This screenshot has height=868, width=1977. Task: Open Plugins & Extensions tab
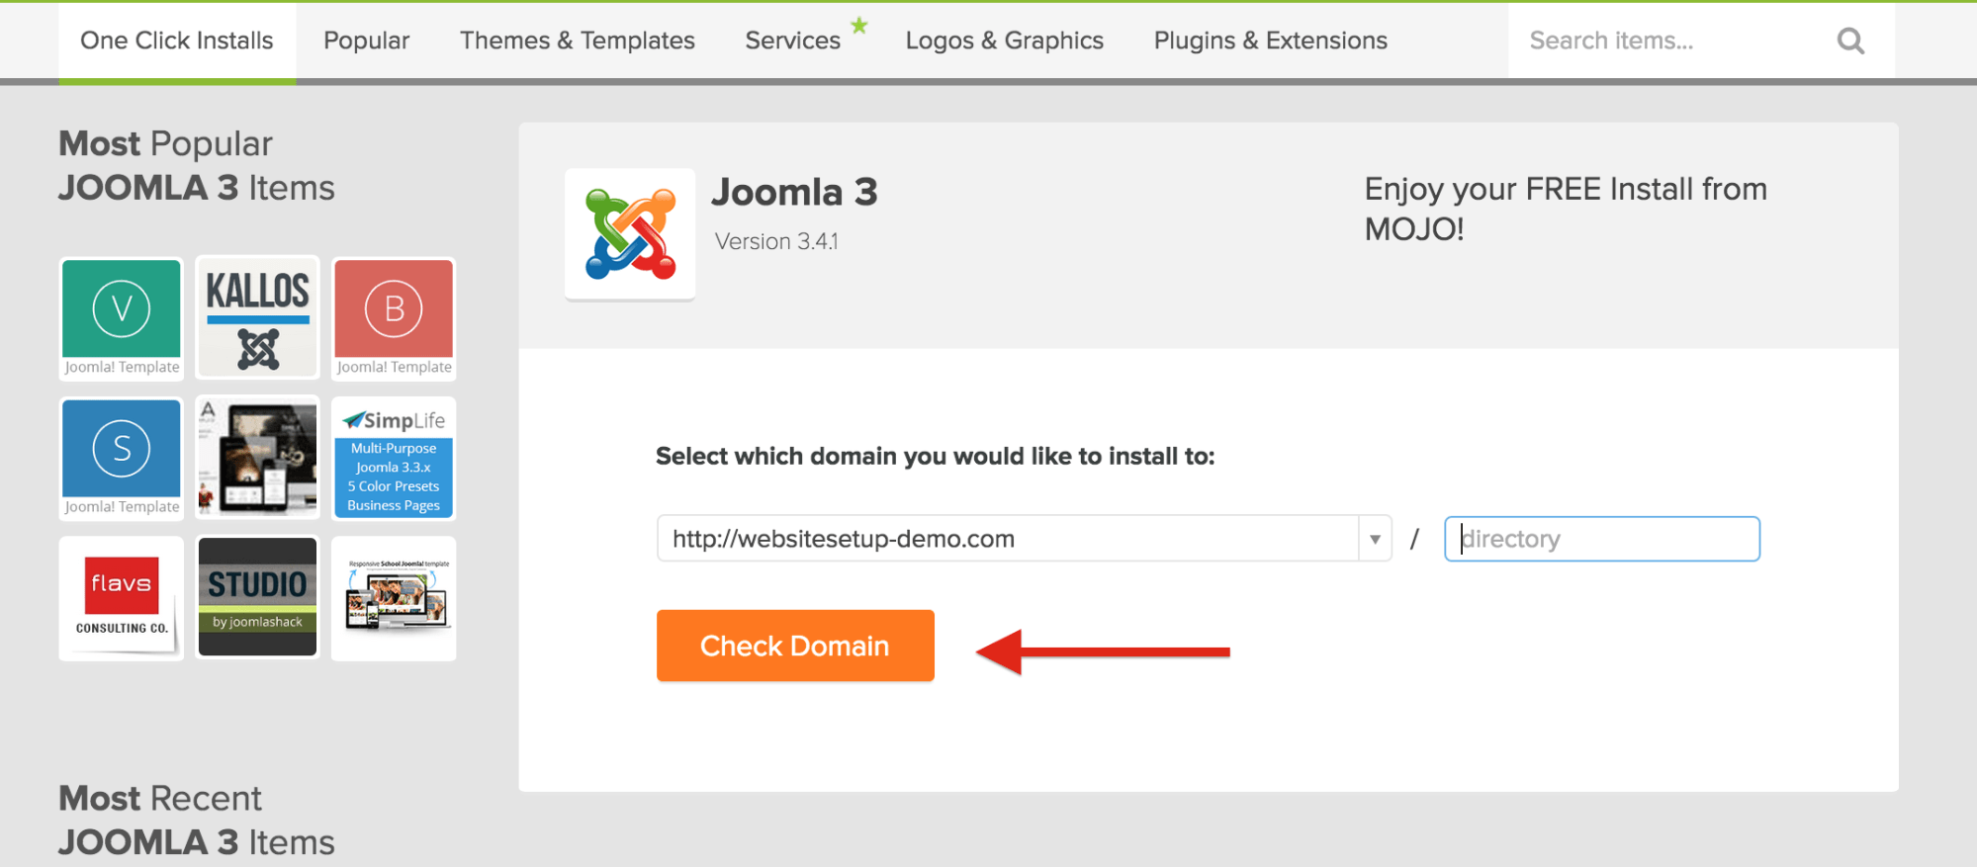[x=1271, y=41]
